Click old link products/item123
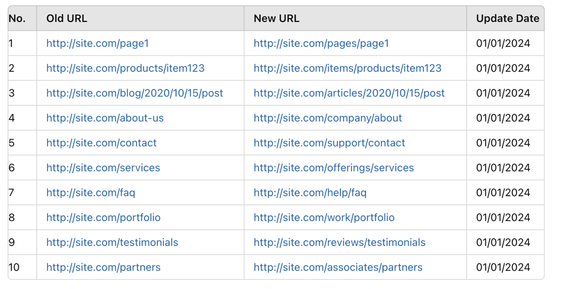The image size is (578, 289). click(x=125, y=68)
